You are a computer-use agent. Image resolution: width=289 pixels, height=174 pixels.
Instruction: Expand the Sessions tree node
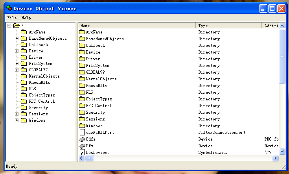point(17,114)
